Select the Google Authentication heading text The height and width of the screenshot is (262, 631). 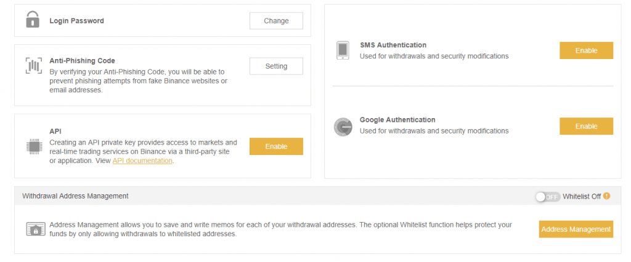(397, 120)
